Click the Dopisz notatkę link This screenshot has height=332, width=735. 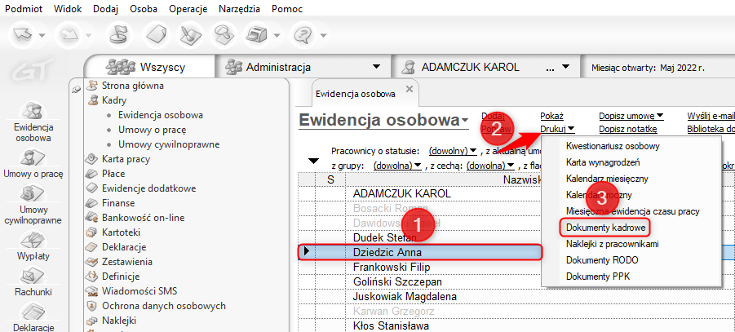pos(627,129)
